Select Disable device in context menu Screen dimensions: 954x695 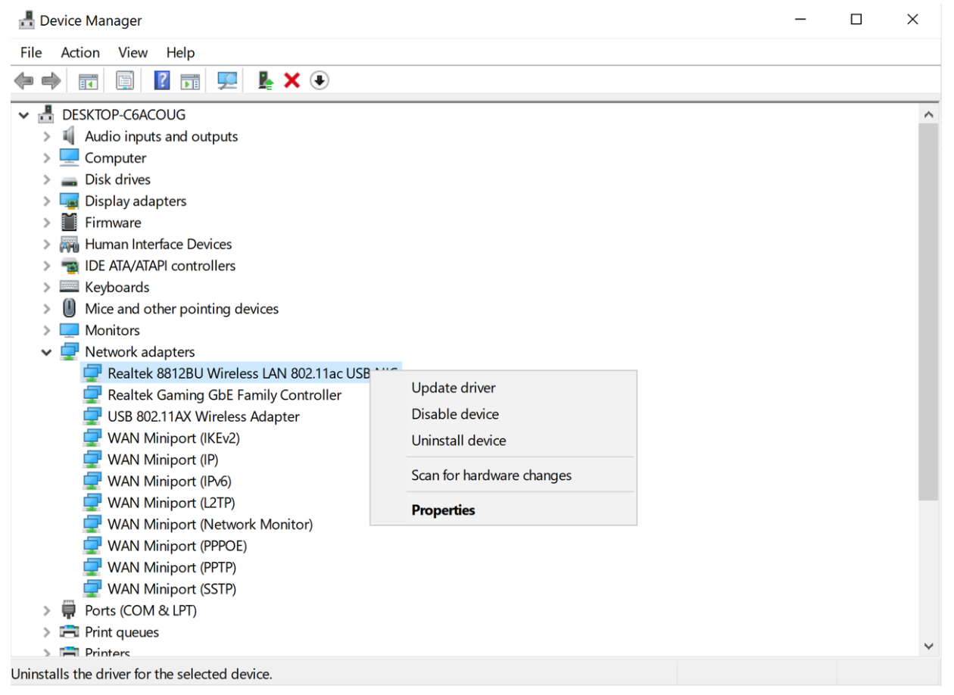(x=455, y=414)
